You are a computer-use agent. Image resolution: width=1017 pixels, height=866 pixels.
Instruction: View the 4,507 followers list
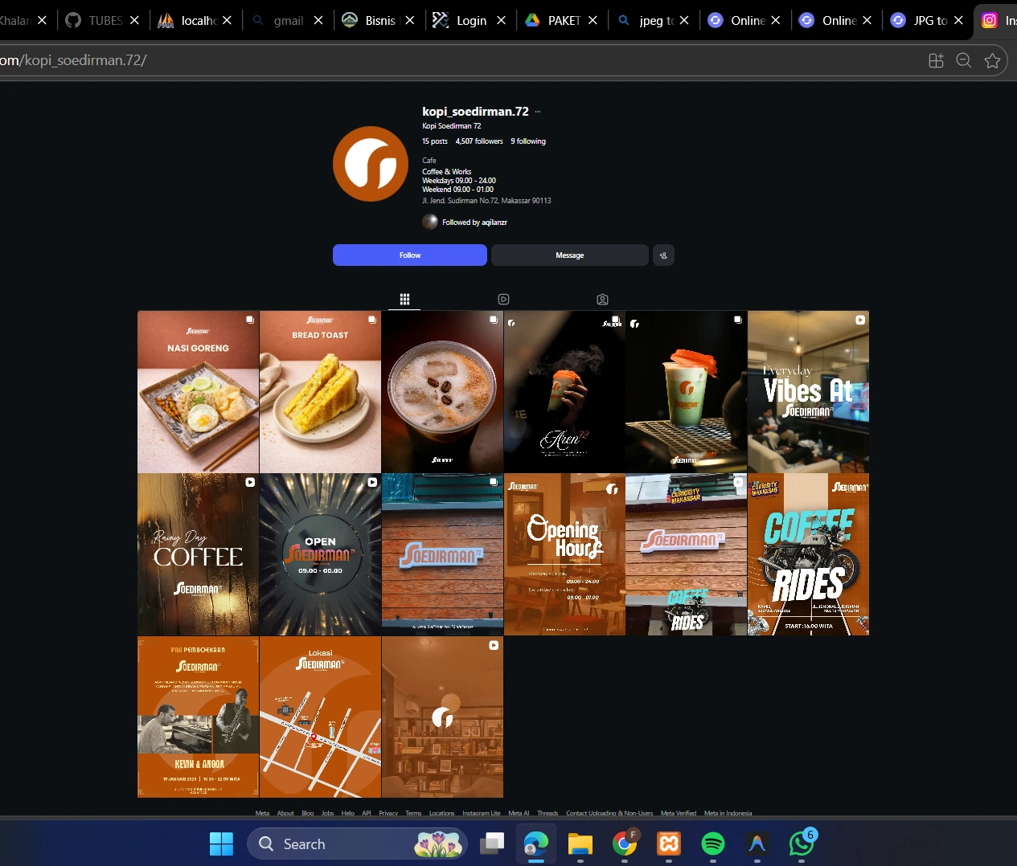[479, 141]
